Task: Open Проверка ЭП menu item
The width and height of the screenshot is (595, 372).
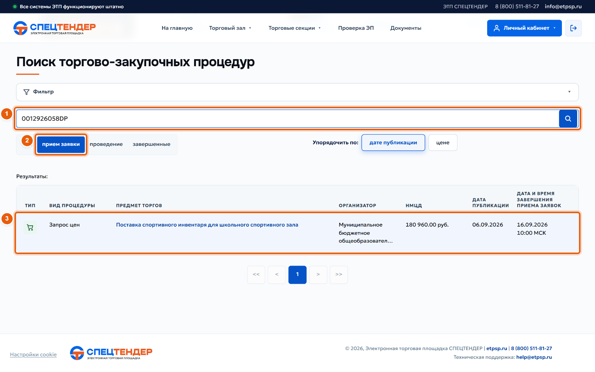Action: click(x=356, y=28)
